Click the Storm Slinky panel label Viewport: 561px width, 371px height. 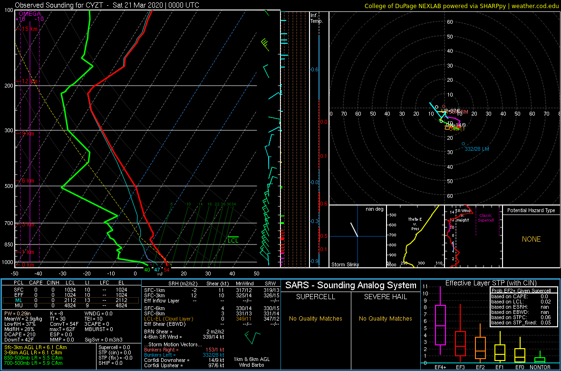[345, 264]
